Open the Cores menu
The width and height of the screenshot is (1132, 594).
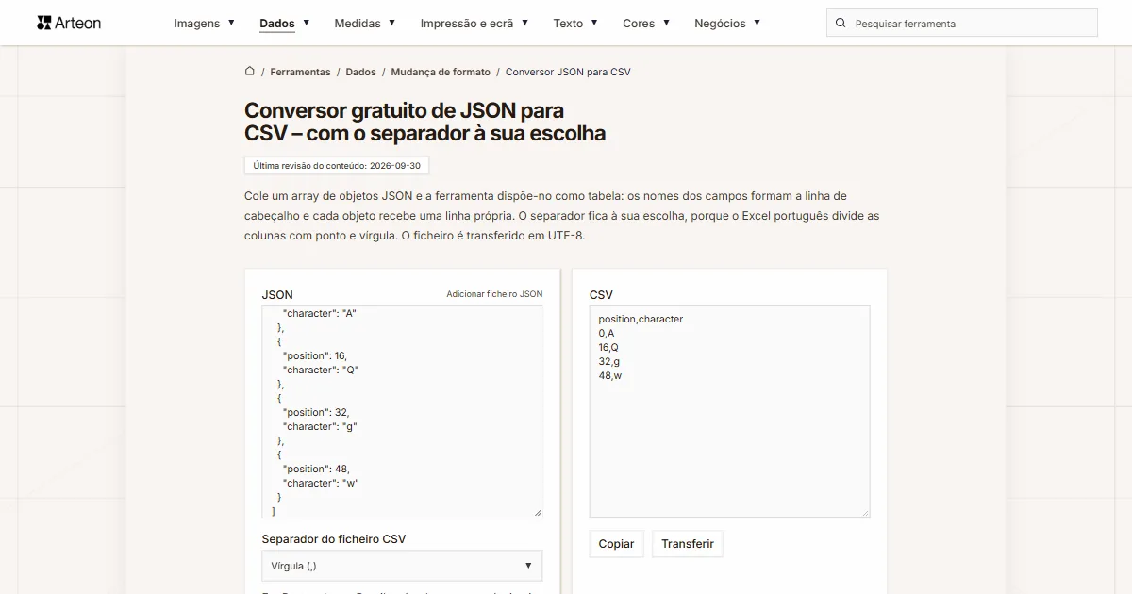pyautogui.click(x=639, y=23)
